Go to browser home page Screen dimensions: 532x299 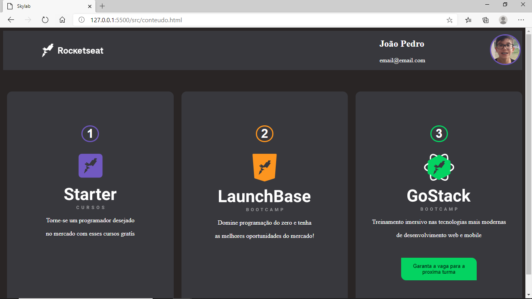click(x=62, y=20)
